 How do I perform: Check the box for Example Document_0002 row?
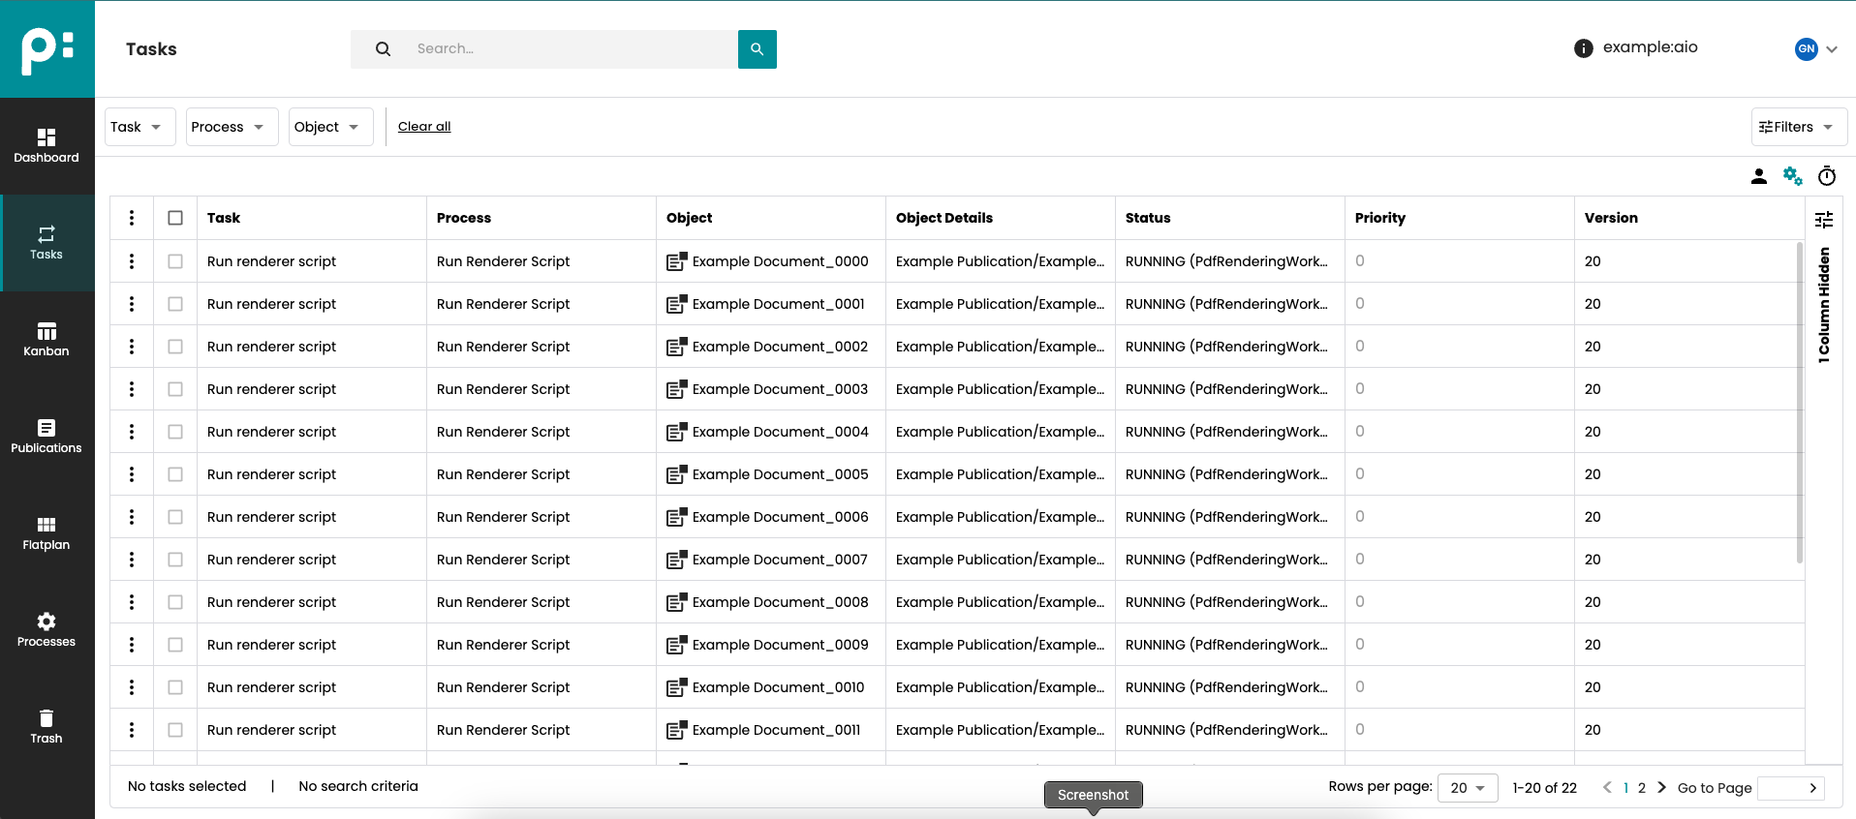tap(175, 347)
